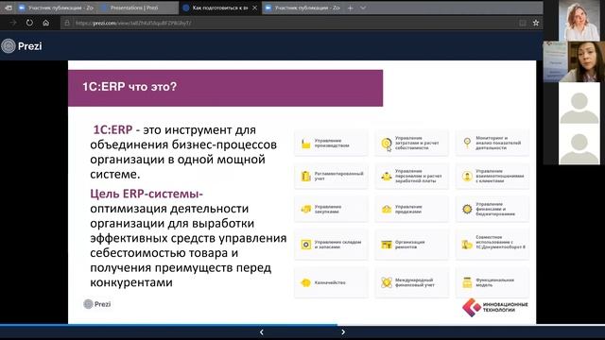Click the Функциональная модель module icon
Viewport: 605px width, 340px height.
pos(467,282)
